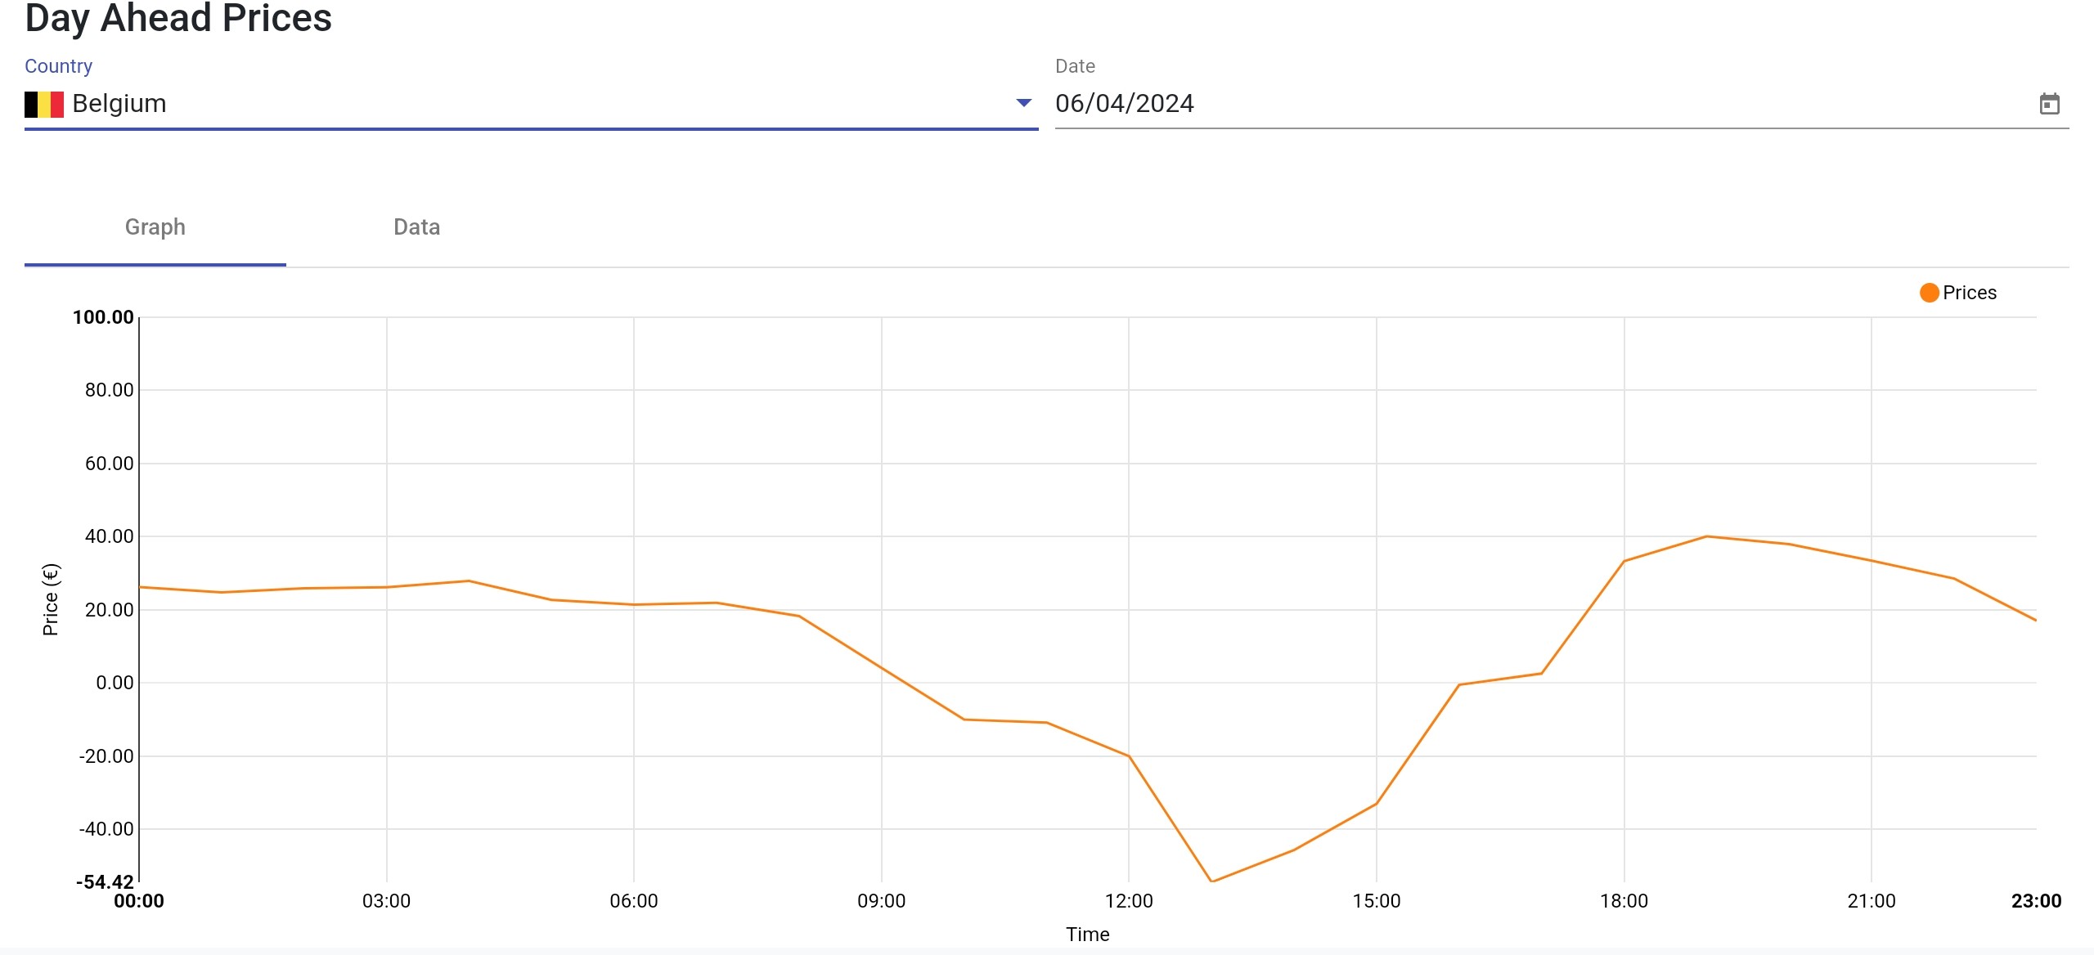Click the Time axis title

pyautogui.click(x=1087, y=935)
